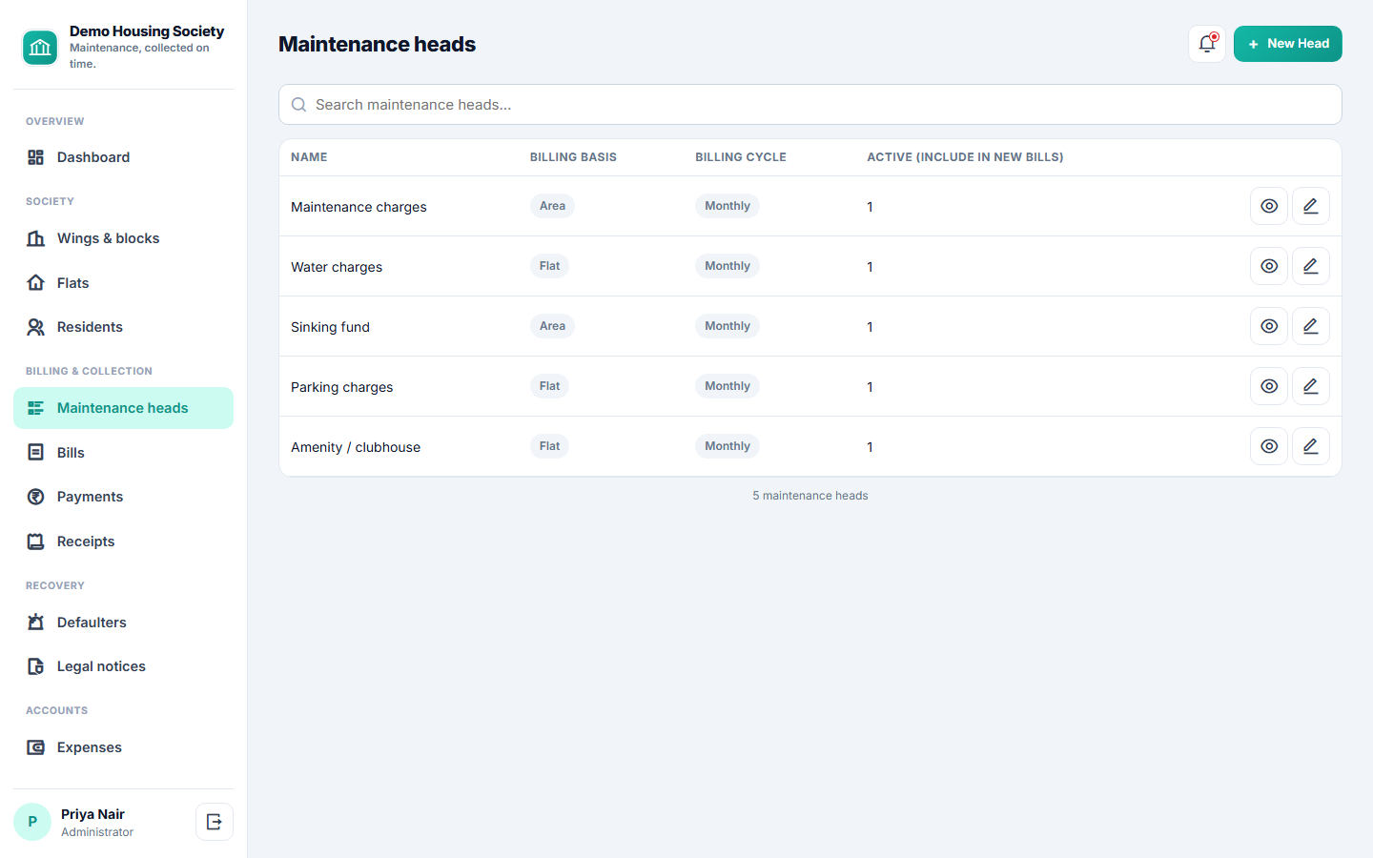Screen dimensions: 1373x858
Task: Open the Flats section
Action: [x=123, y=283]
